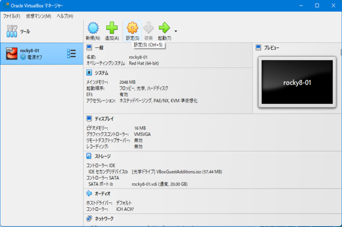Click the オーディオ section heading link
Image resolution: width=342 pixels, height=227 pixels.
[103, 193]
